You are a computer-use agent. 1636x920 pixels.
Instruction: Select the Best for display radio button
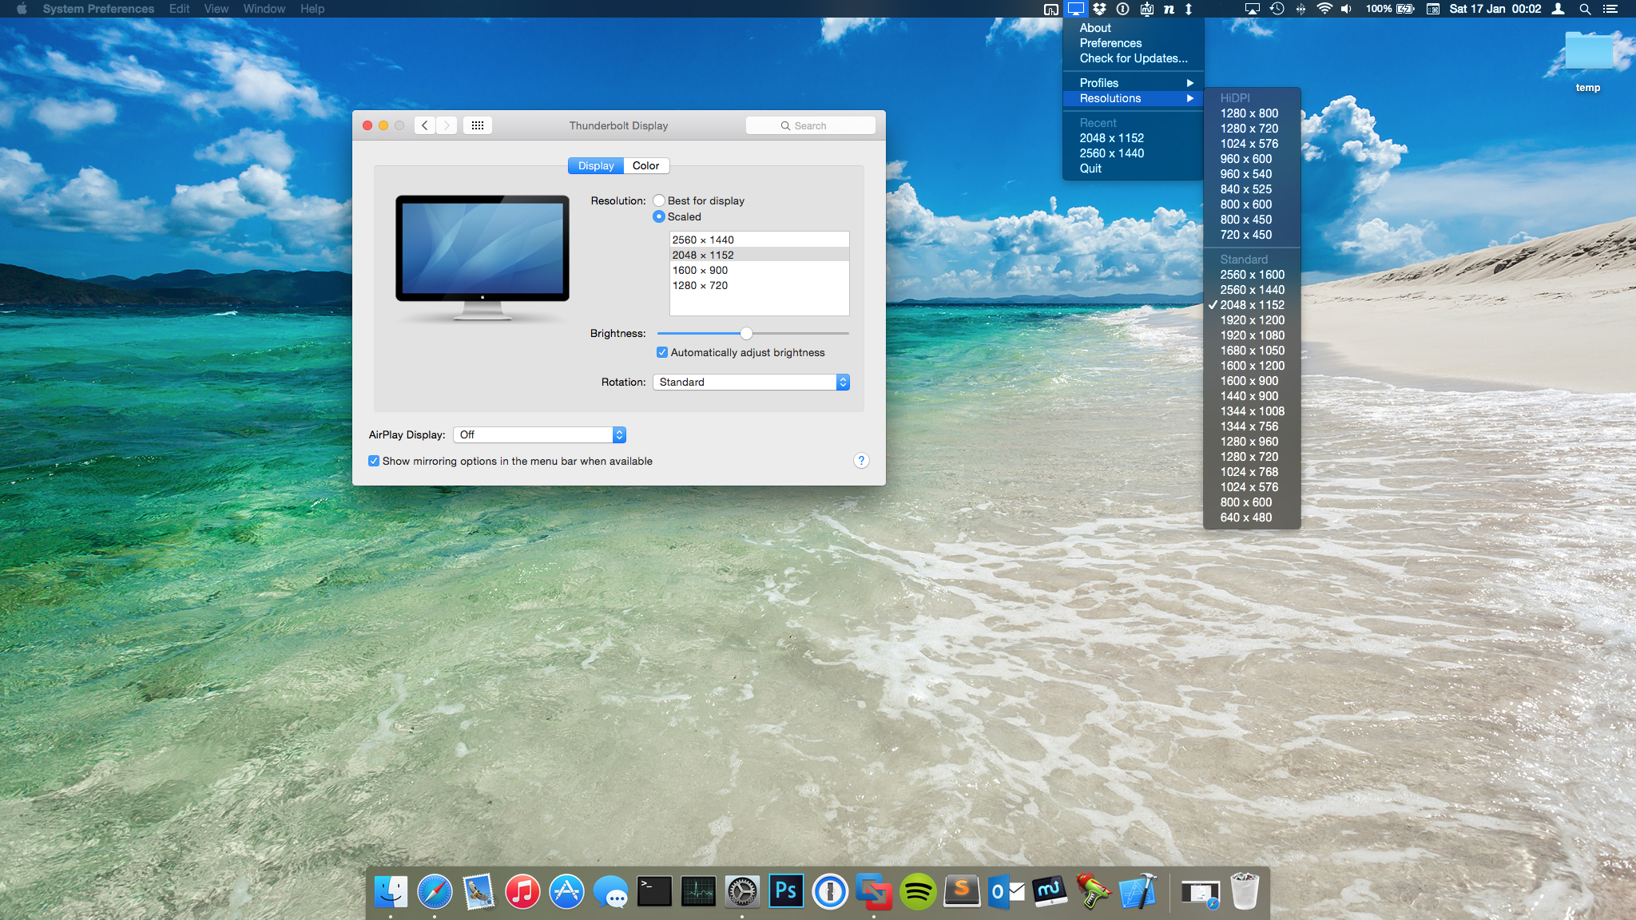coord(659,200)
